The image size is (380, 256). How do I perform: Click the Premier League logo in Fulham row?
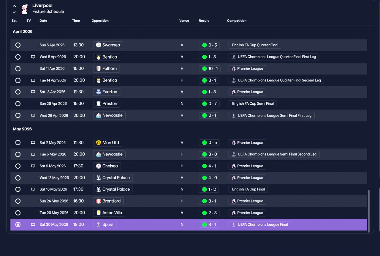pyautogui.click(x=234, y=69)
